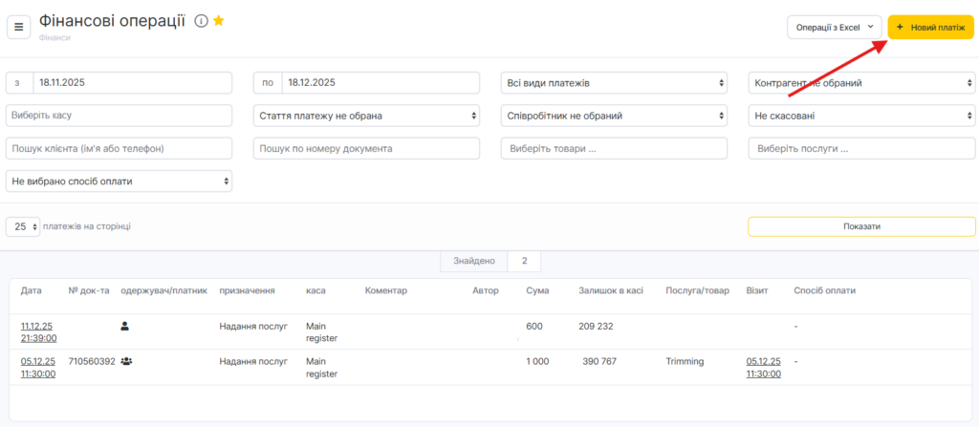Open the hamburger menu
This screenshot has height=427, width=979.
tap(18, 27)
